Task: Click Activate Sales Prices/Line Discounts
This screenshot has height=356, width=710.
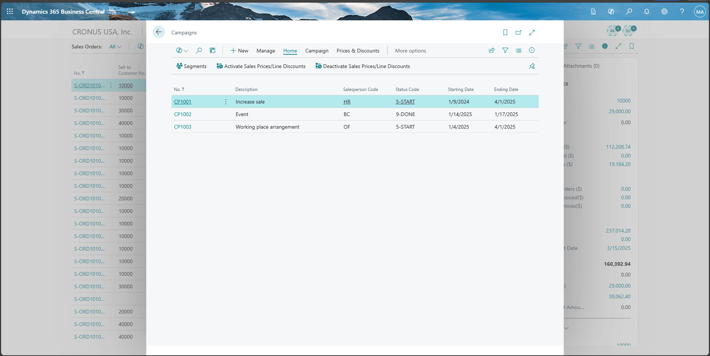Action: point(261,66)
